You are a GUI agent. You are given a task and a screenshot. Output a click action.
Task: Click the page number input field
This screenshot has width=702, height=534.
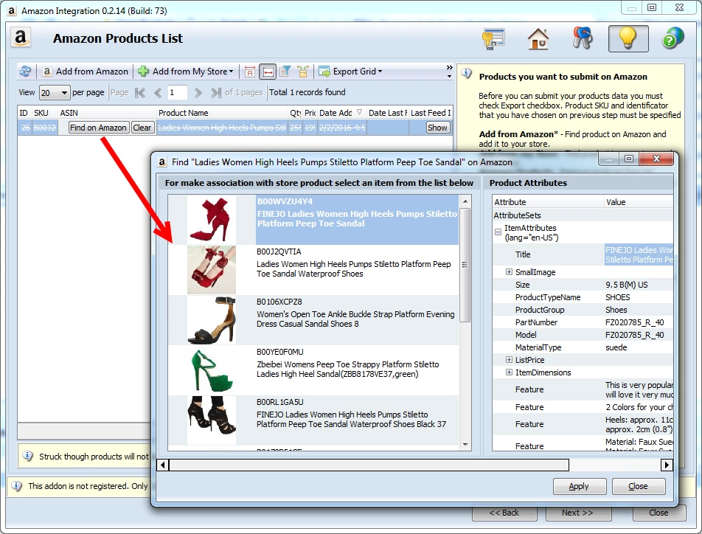(x=177, y=93)
